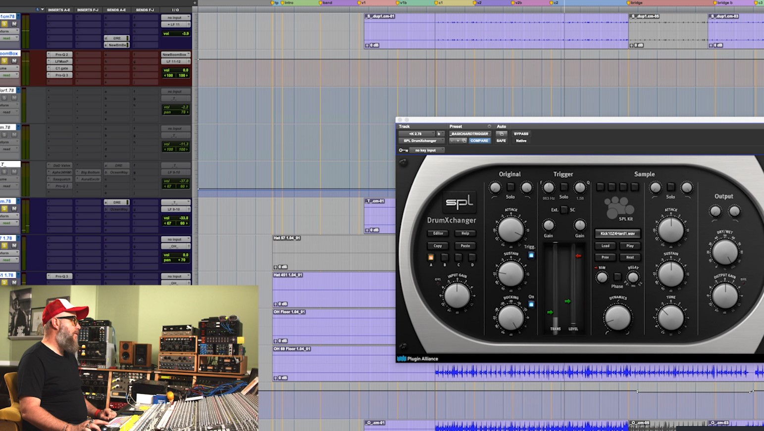The width and height of the screenshot is (764, 431).
Task: Select settings slot A
Action: [x=431, y=258]
